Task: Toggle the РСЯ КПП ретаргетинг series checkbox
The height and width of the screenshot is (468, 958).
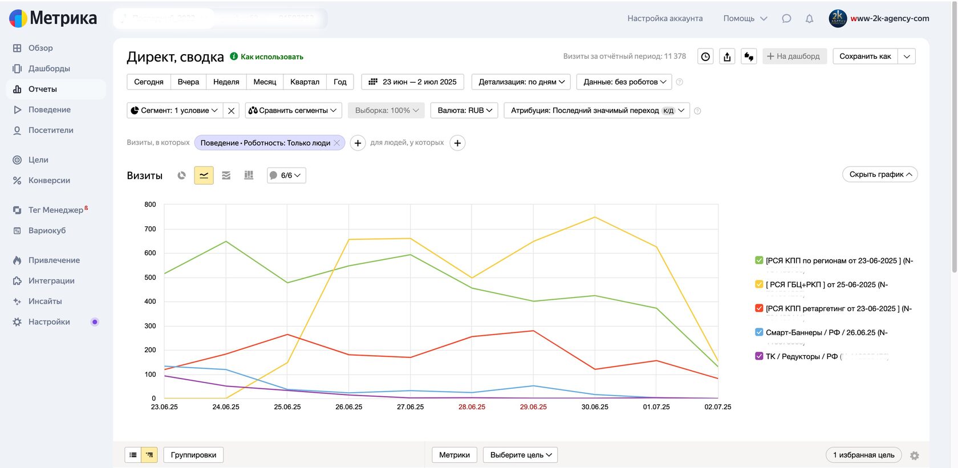Action: [x=759, y=308]
